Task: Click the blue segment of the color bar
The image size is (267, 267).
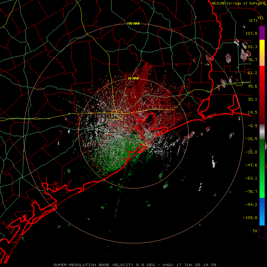Action: point(262,212)
